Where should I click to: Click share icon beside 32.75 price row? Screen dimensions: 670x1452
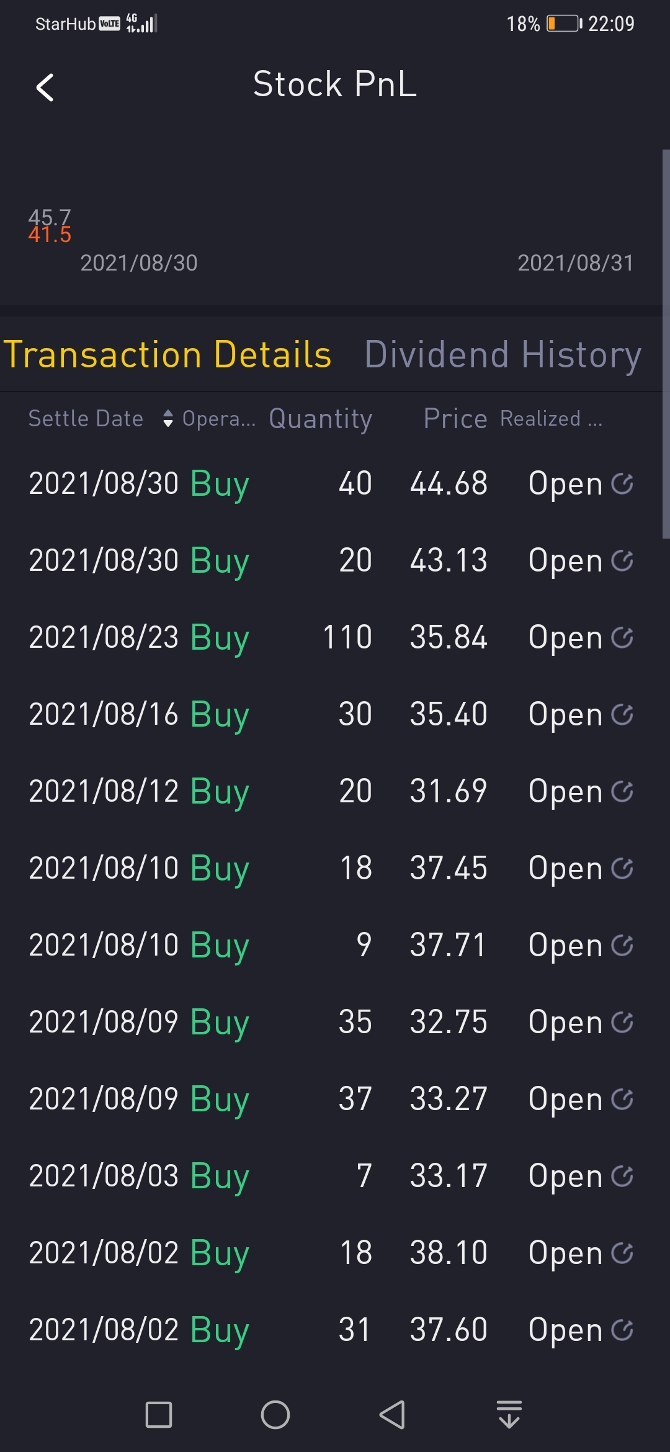(x=622, y=1022)
